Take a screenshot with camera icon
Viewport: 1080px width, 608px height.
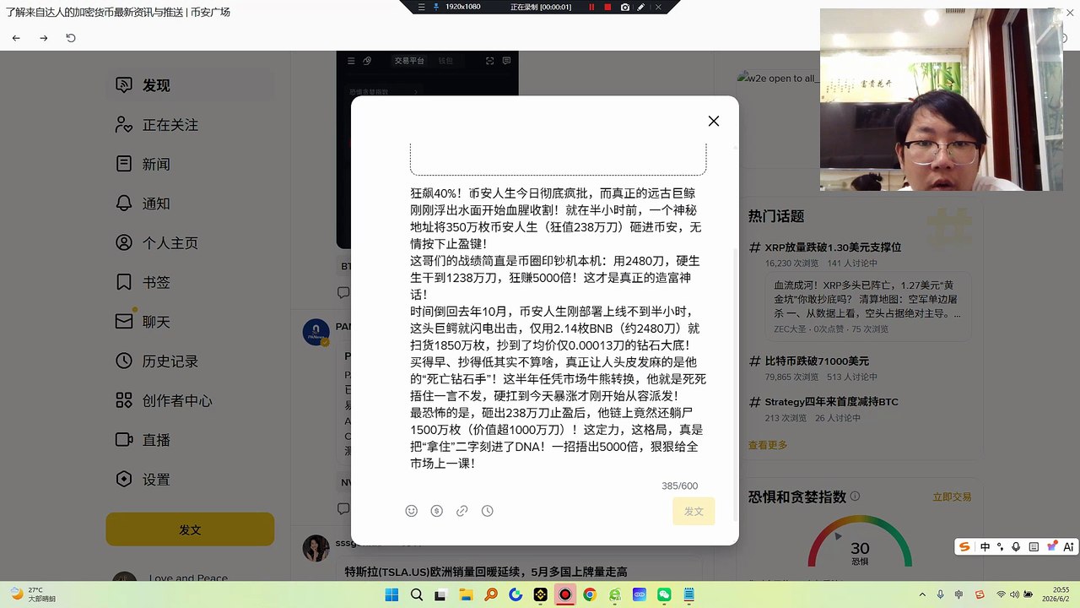625,7
